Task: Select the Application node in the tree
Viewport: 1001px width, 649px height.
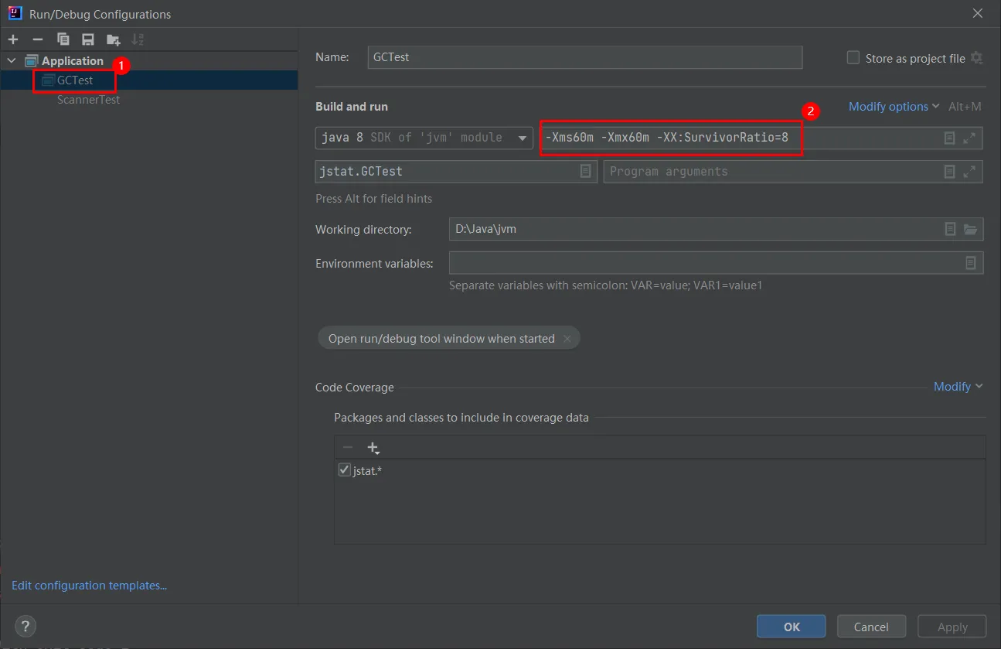Action: pyautogui.click(x=149, y=60)
